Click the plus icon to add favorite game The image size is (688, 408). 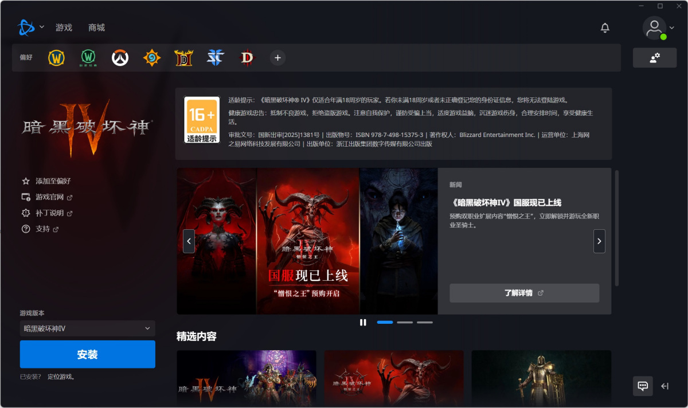(277, 58)
